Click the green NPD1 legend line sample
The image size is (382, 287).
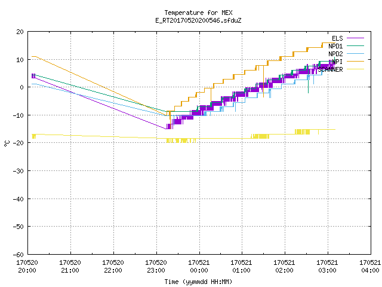355,45
